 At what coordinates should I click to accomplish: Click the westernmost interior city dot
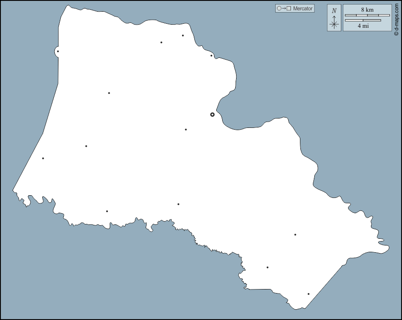pyautogui.click(x=43, y=158)
